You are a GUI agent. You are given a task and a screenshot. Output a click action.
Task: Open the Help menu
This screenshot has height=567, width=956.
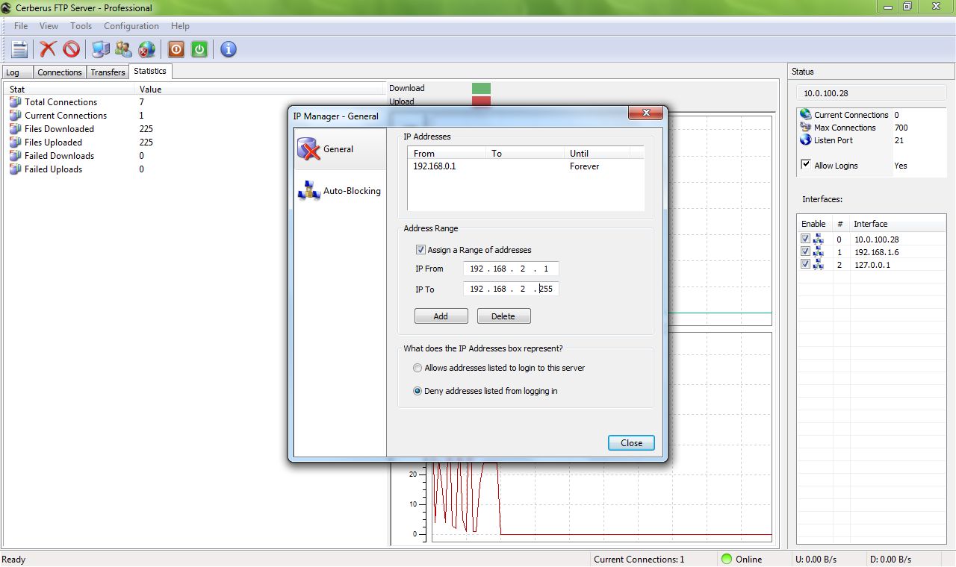[180, 26]
